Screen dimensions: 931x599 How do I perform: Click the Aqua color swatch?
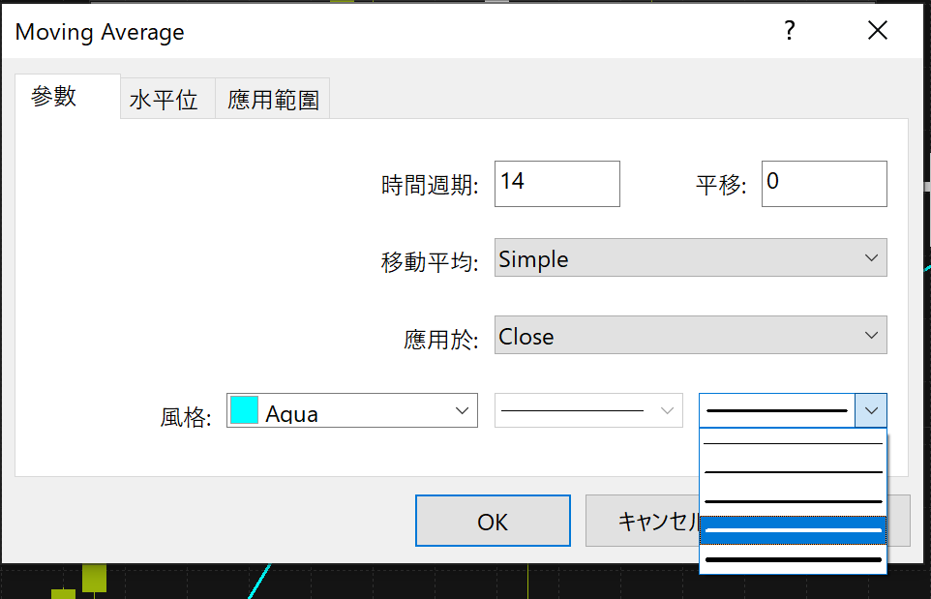point(244,410)
